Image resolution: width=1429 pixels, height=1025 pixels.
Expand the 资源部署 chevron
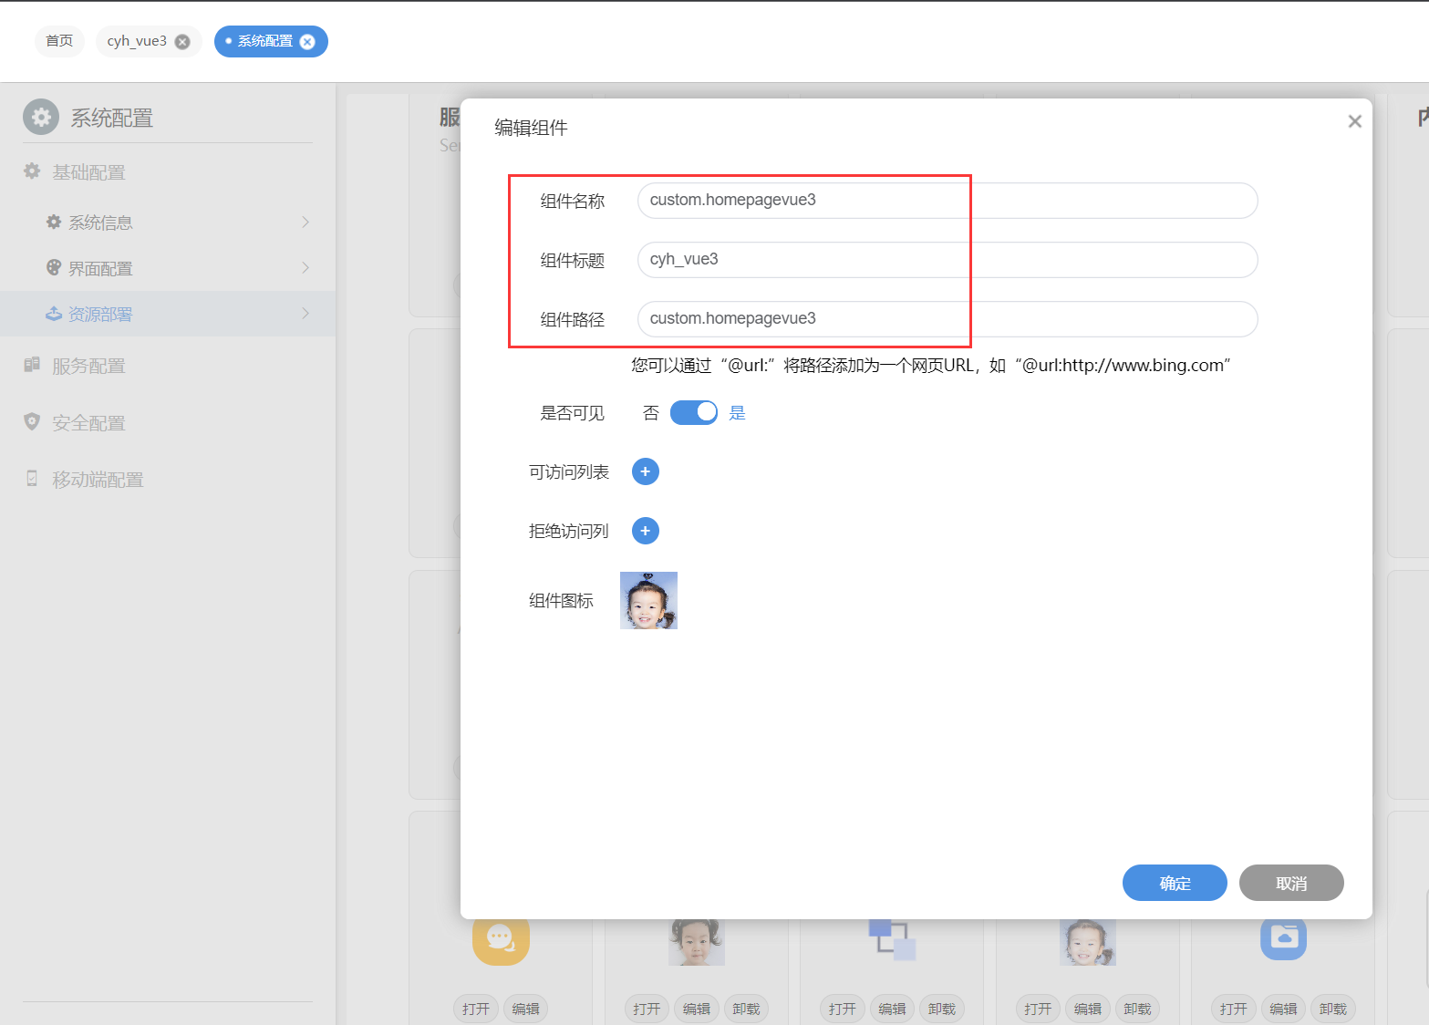coord(306,313)
